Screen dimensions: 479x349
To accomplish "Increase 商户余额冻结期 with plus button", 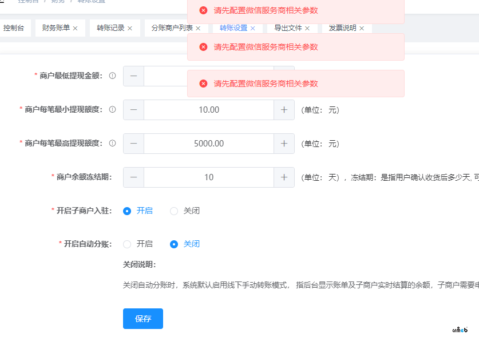I will [284, 177].
